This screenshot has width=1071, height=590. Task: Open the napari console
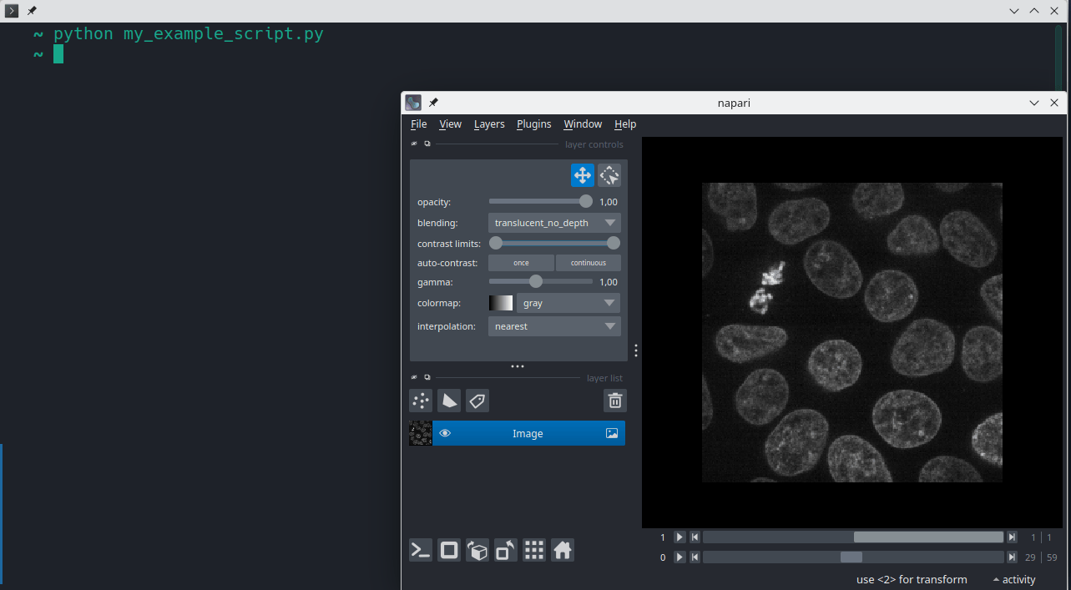click(420, 550)
